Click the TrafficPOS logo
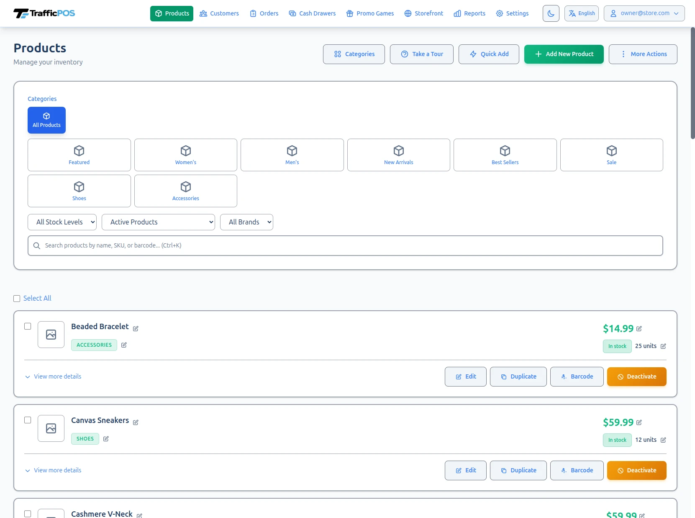The height and width of the screenshot is (518, 695). click(44, 13)
